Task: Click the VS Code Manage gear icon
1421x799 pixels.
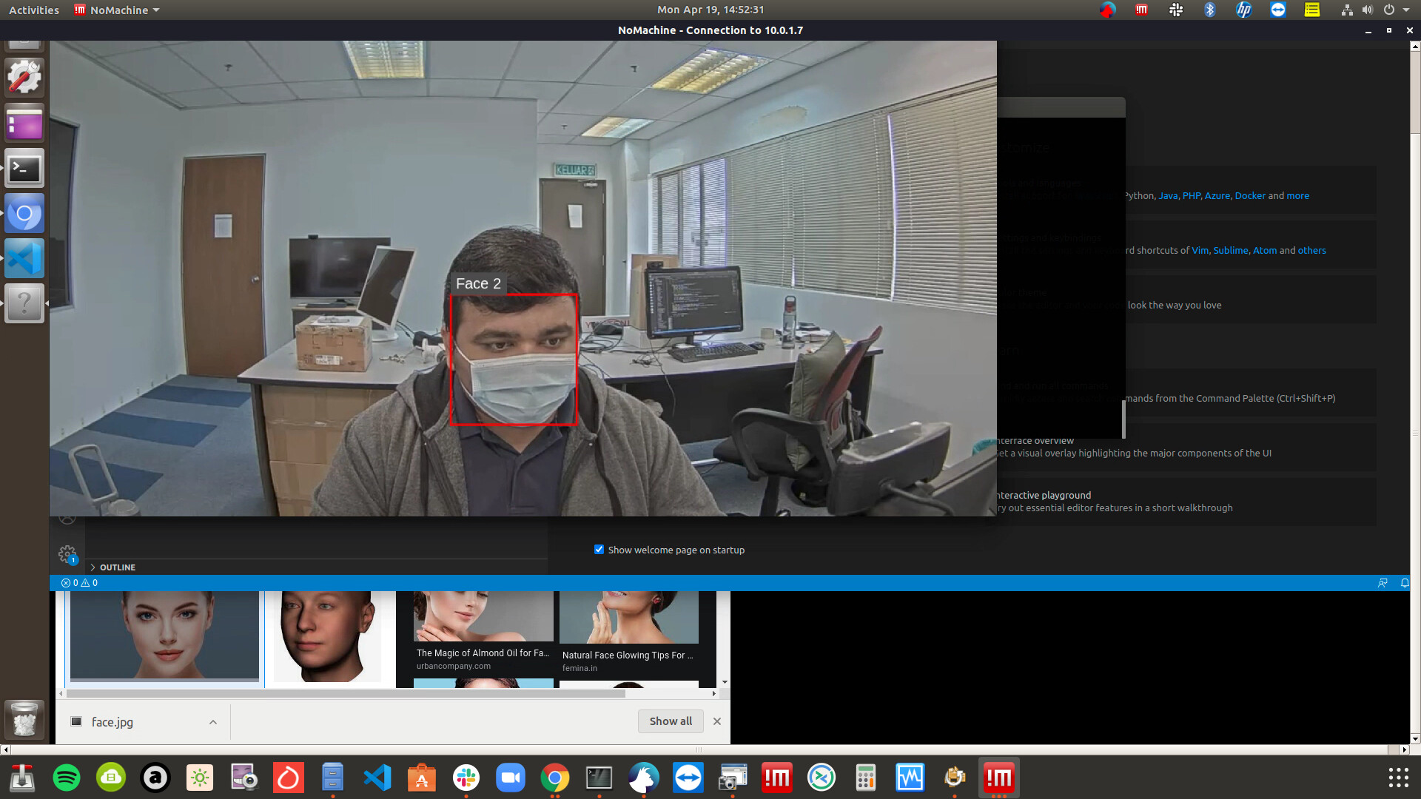Action: pyautogui.click(x=67, y=553)
